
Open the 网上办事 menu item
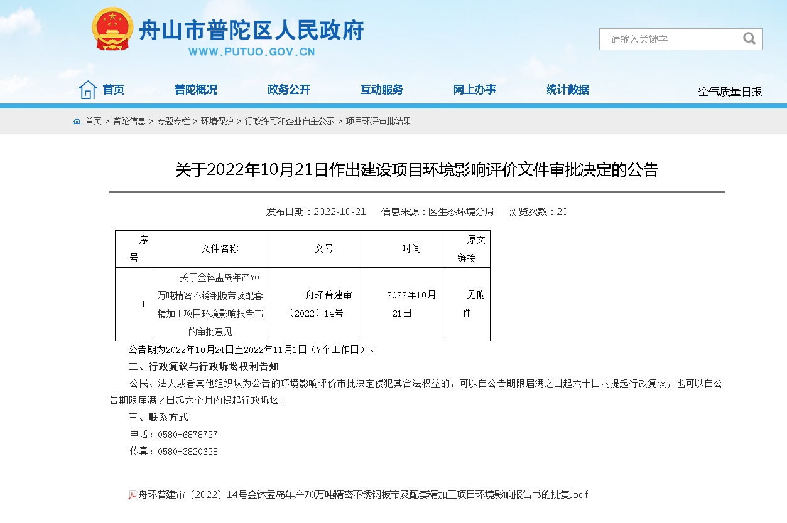[474, 90]
